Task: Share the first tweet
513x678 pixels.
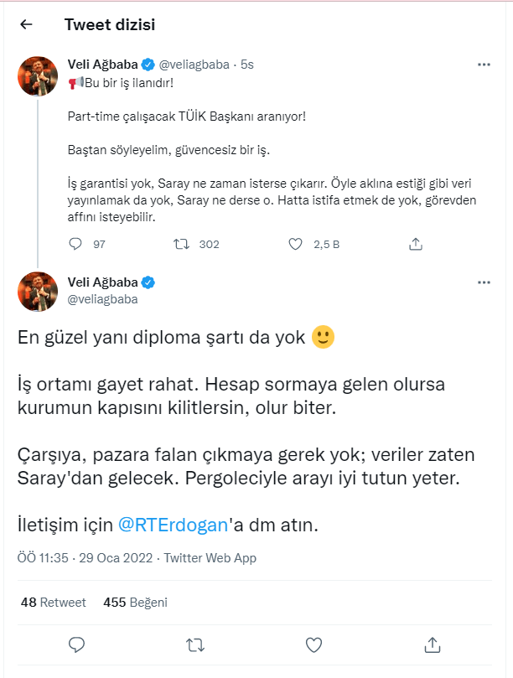Action: click(415, 244)
